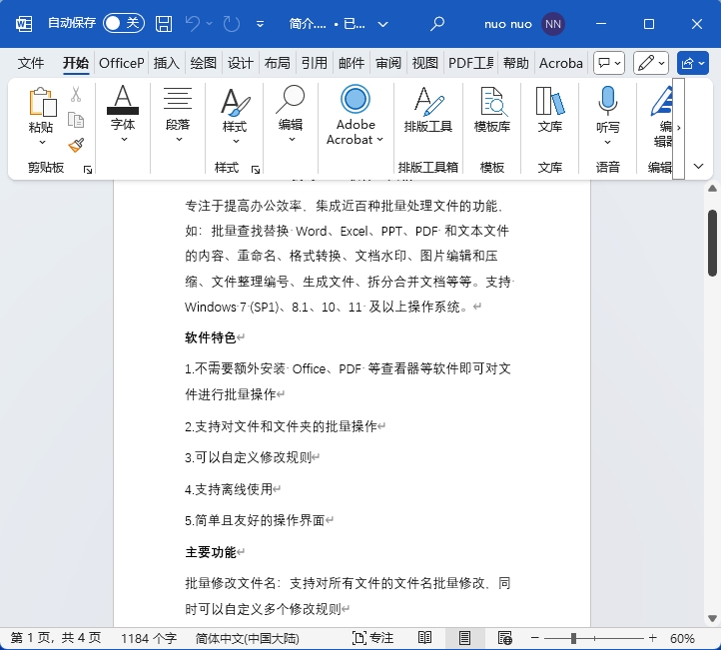Switch to the 插入 ribbon tab
This screenshot has height=650, width=721.
[167, 63]
